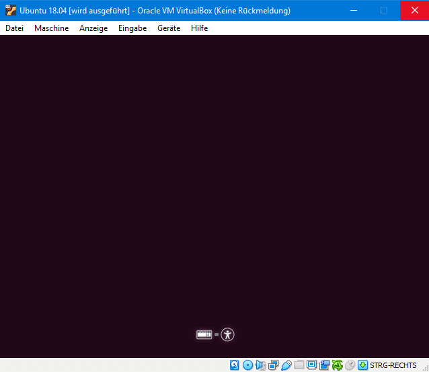Screen dimensions: 429x372
Task: Open the Maschine menu
Action: coord(51,28)
